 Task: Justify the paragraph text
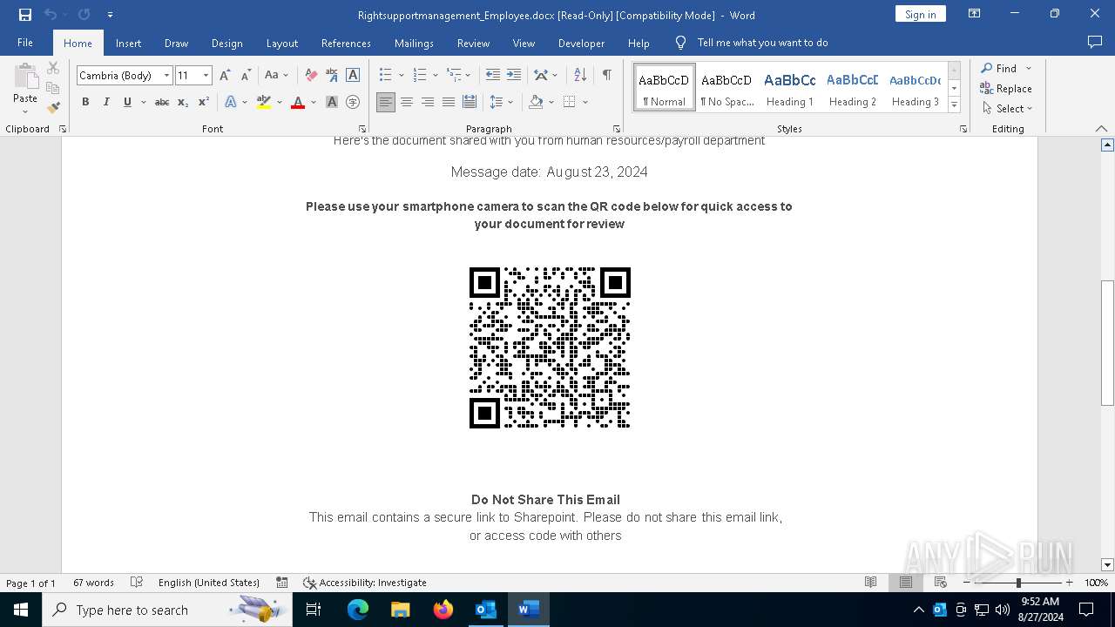[449, 102]
